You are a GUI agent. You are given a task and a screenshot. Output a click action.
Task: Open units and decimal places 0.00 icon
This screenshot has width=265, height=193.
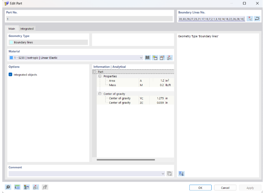(17, 187)
